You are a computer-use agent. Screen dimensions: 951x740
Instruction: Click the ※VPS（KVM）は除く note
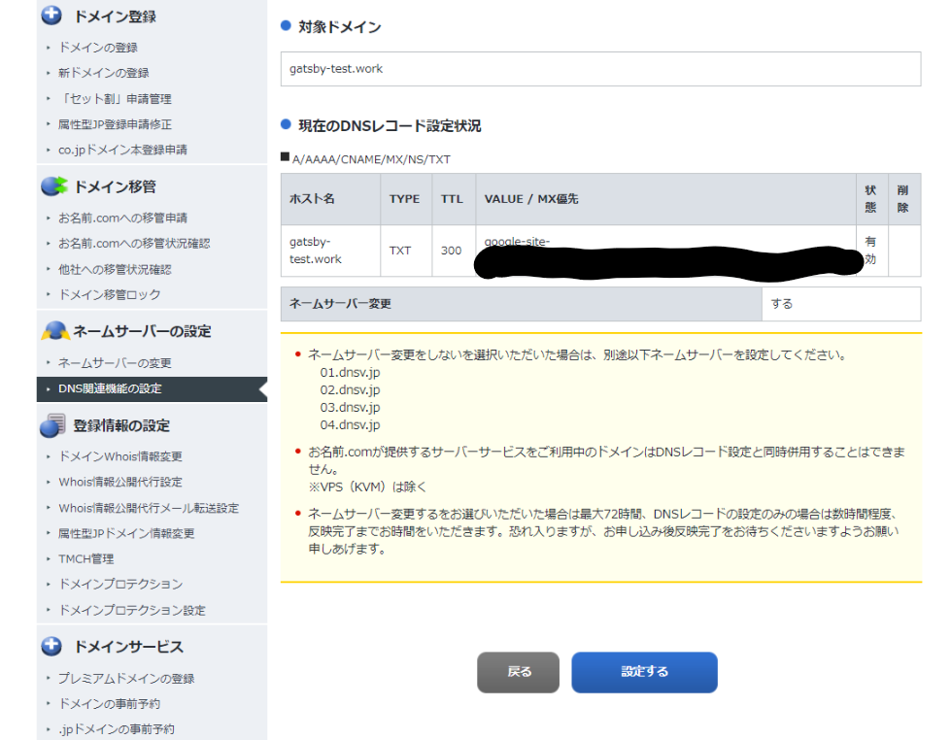click(x=367, y=487)
